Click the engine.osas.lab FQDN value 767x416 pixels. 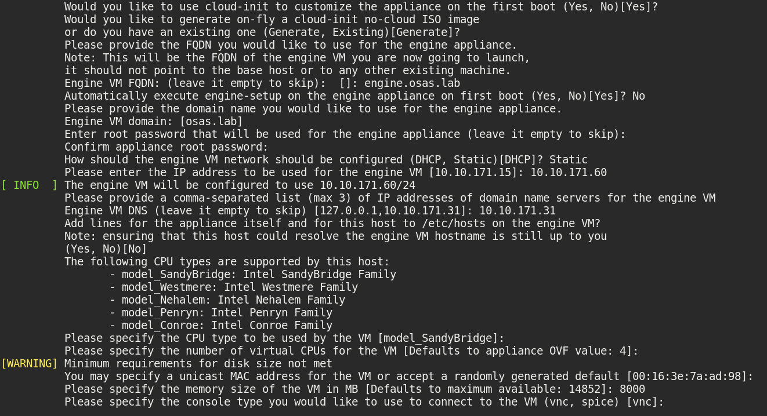point(412,83)
